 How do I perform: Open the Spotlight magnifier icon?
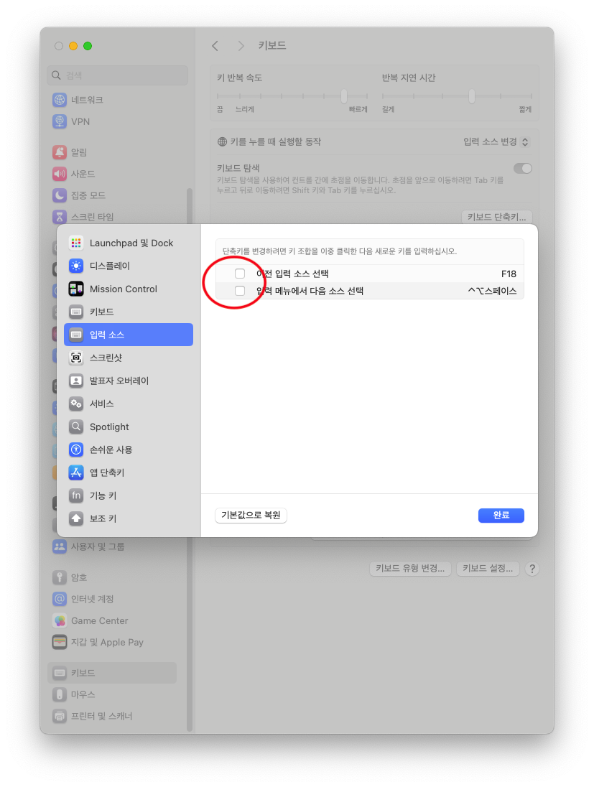[76, 427]
